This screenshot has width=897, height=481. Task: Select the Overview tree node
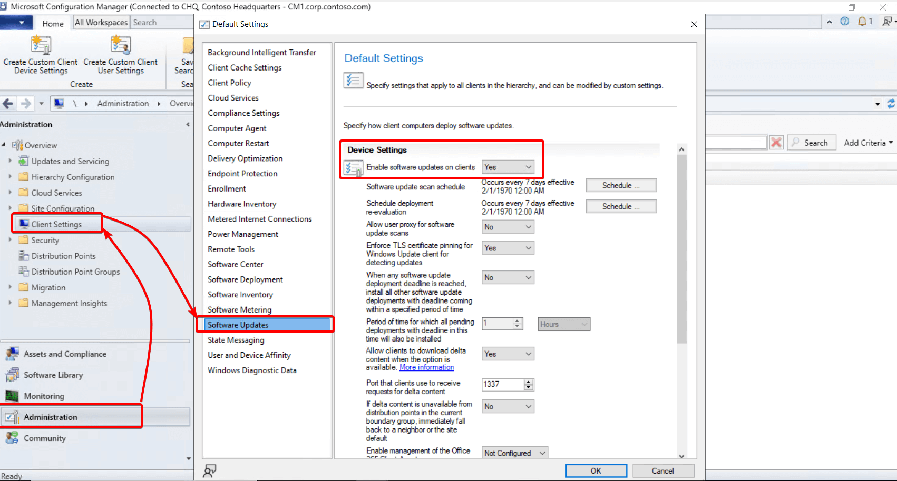coord(41,145)
